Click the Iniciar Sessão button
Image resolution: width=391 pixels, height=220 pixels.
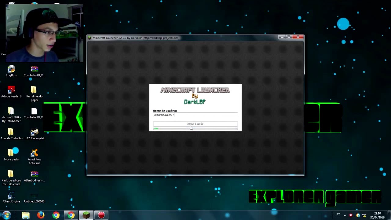click(x=195, y=124)
